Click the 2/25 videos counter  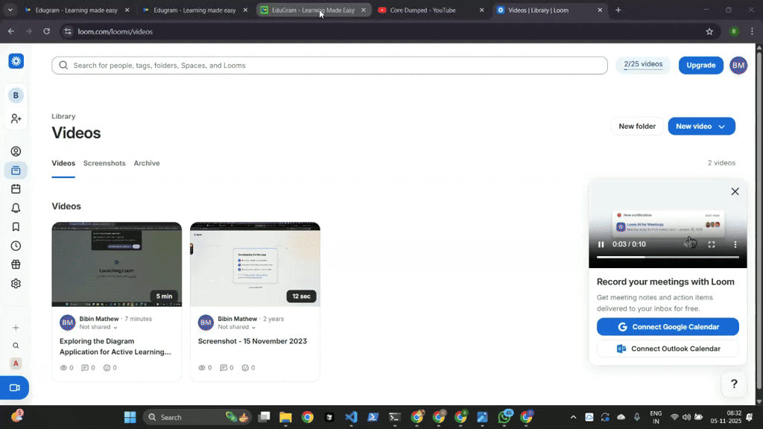click(643, 65)
